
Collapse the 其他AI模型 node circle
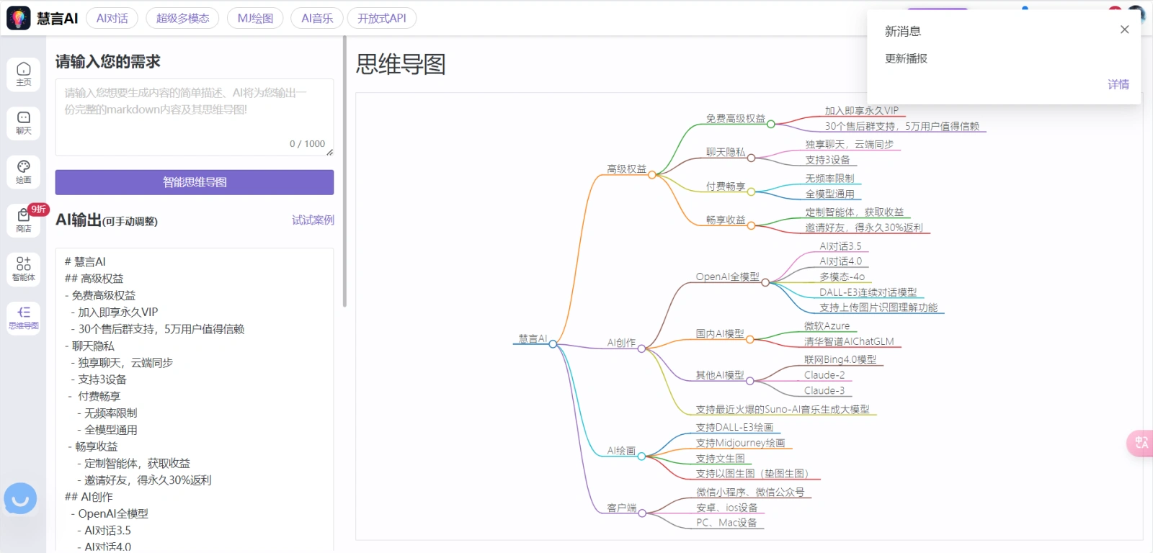click(749, 381)
